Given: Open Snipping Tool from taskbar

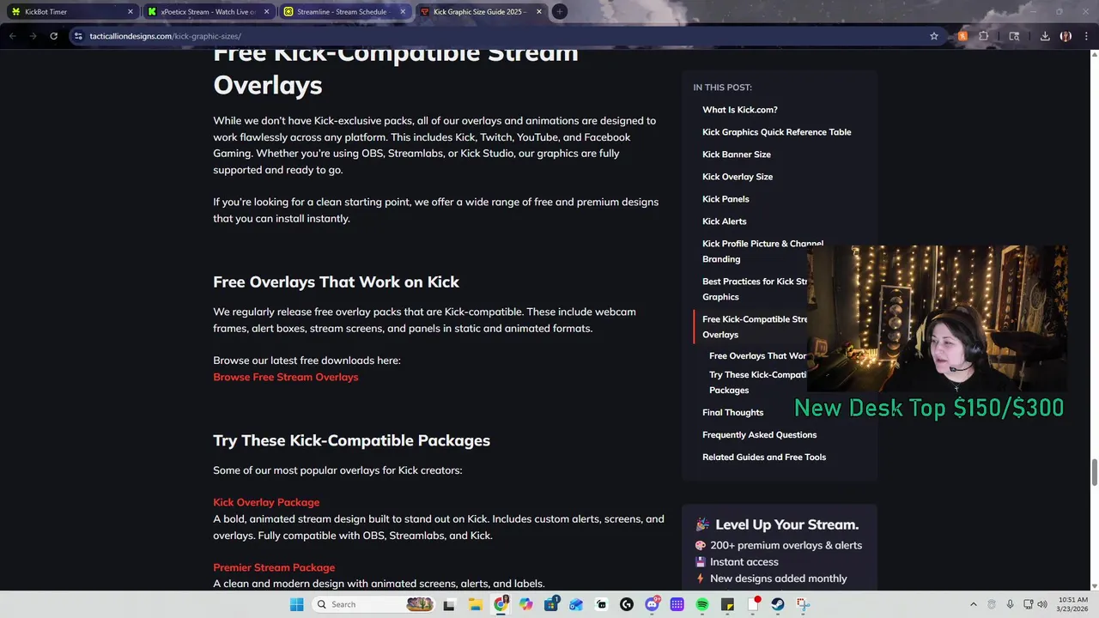Looking at the screenshot, I should tap(803, 604).
